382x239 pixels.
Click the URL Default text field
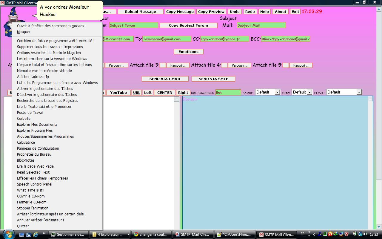(228, 93)
